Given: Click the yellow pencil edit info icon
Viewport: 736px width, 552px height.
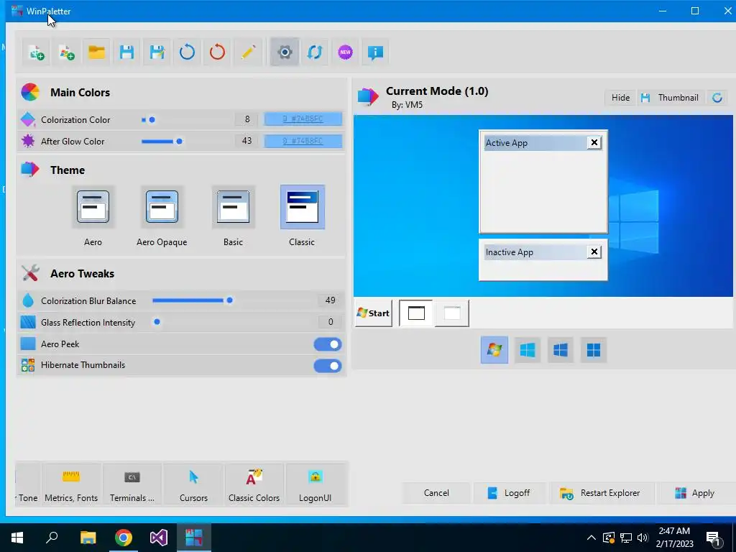Looking at the screenshot, I should click(x=247, y=52).
